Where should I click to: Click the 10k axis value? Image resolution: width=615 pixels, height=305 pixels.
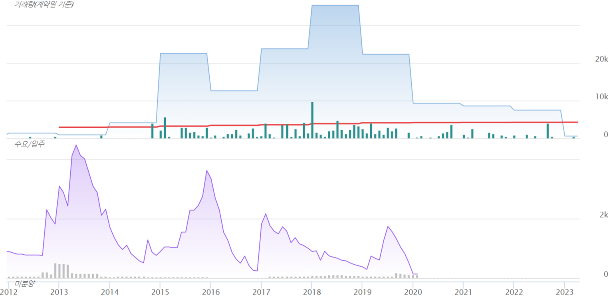[x=601, y=97]
